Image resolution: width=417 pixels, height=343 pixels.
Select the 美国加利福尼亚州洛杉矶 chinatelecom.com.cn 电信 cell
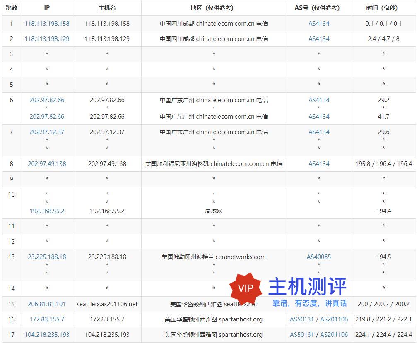pos(214,164)
